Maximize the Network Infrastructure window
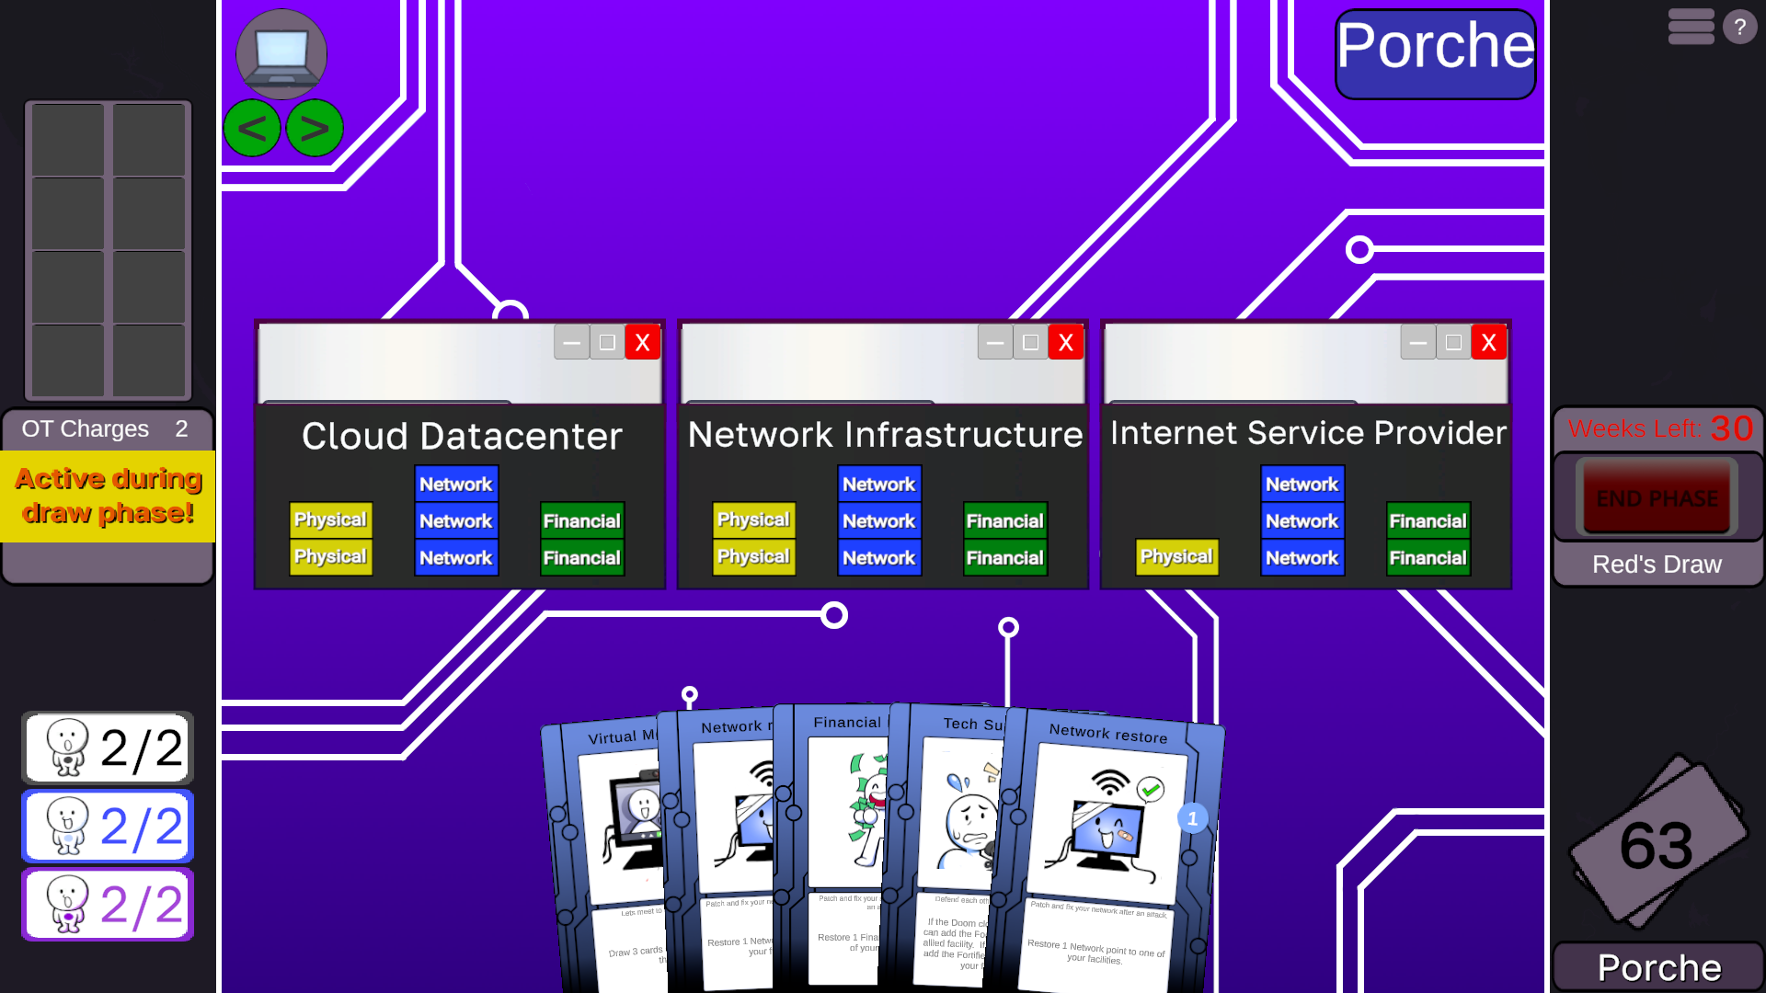This screenshot has height=993, width=1766. (1030, 343)
